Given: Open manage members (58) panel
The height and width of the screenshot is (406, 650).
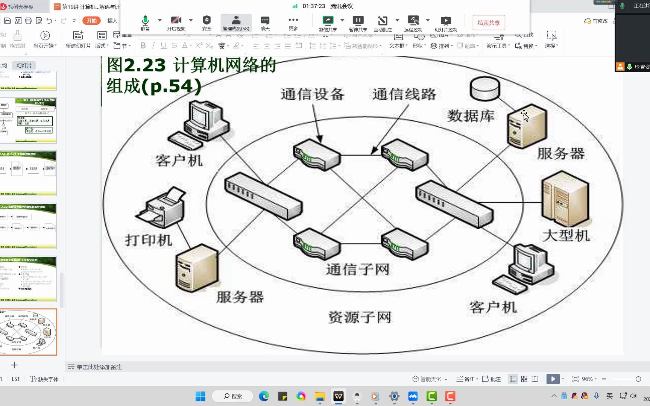Looking at the screenshot, I should coord(236,23).
